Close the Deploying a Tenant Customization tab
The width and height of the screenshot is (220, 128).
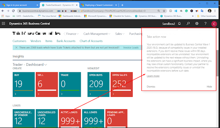tap(116, 5)
